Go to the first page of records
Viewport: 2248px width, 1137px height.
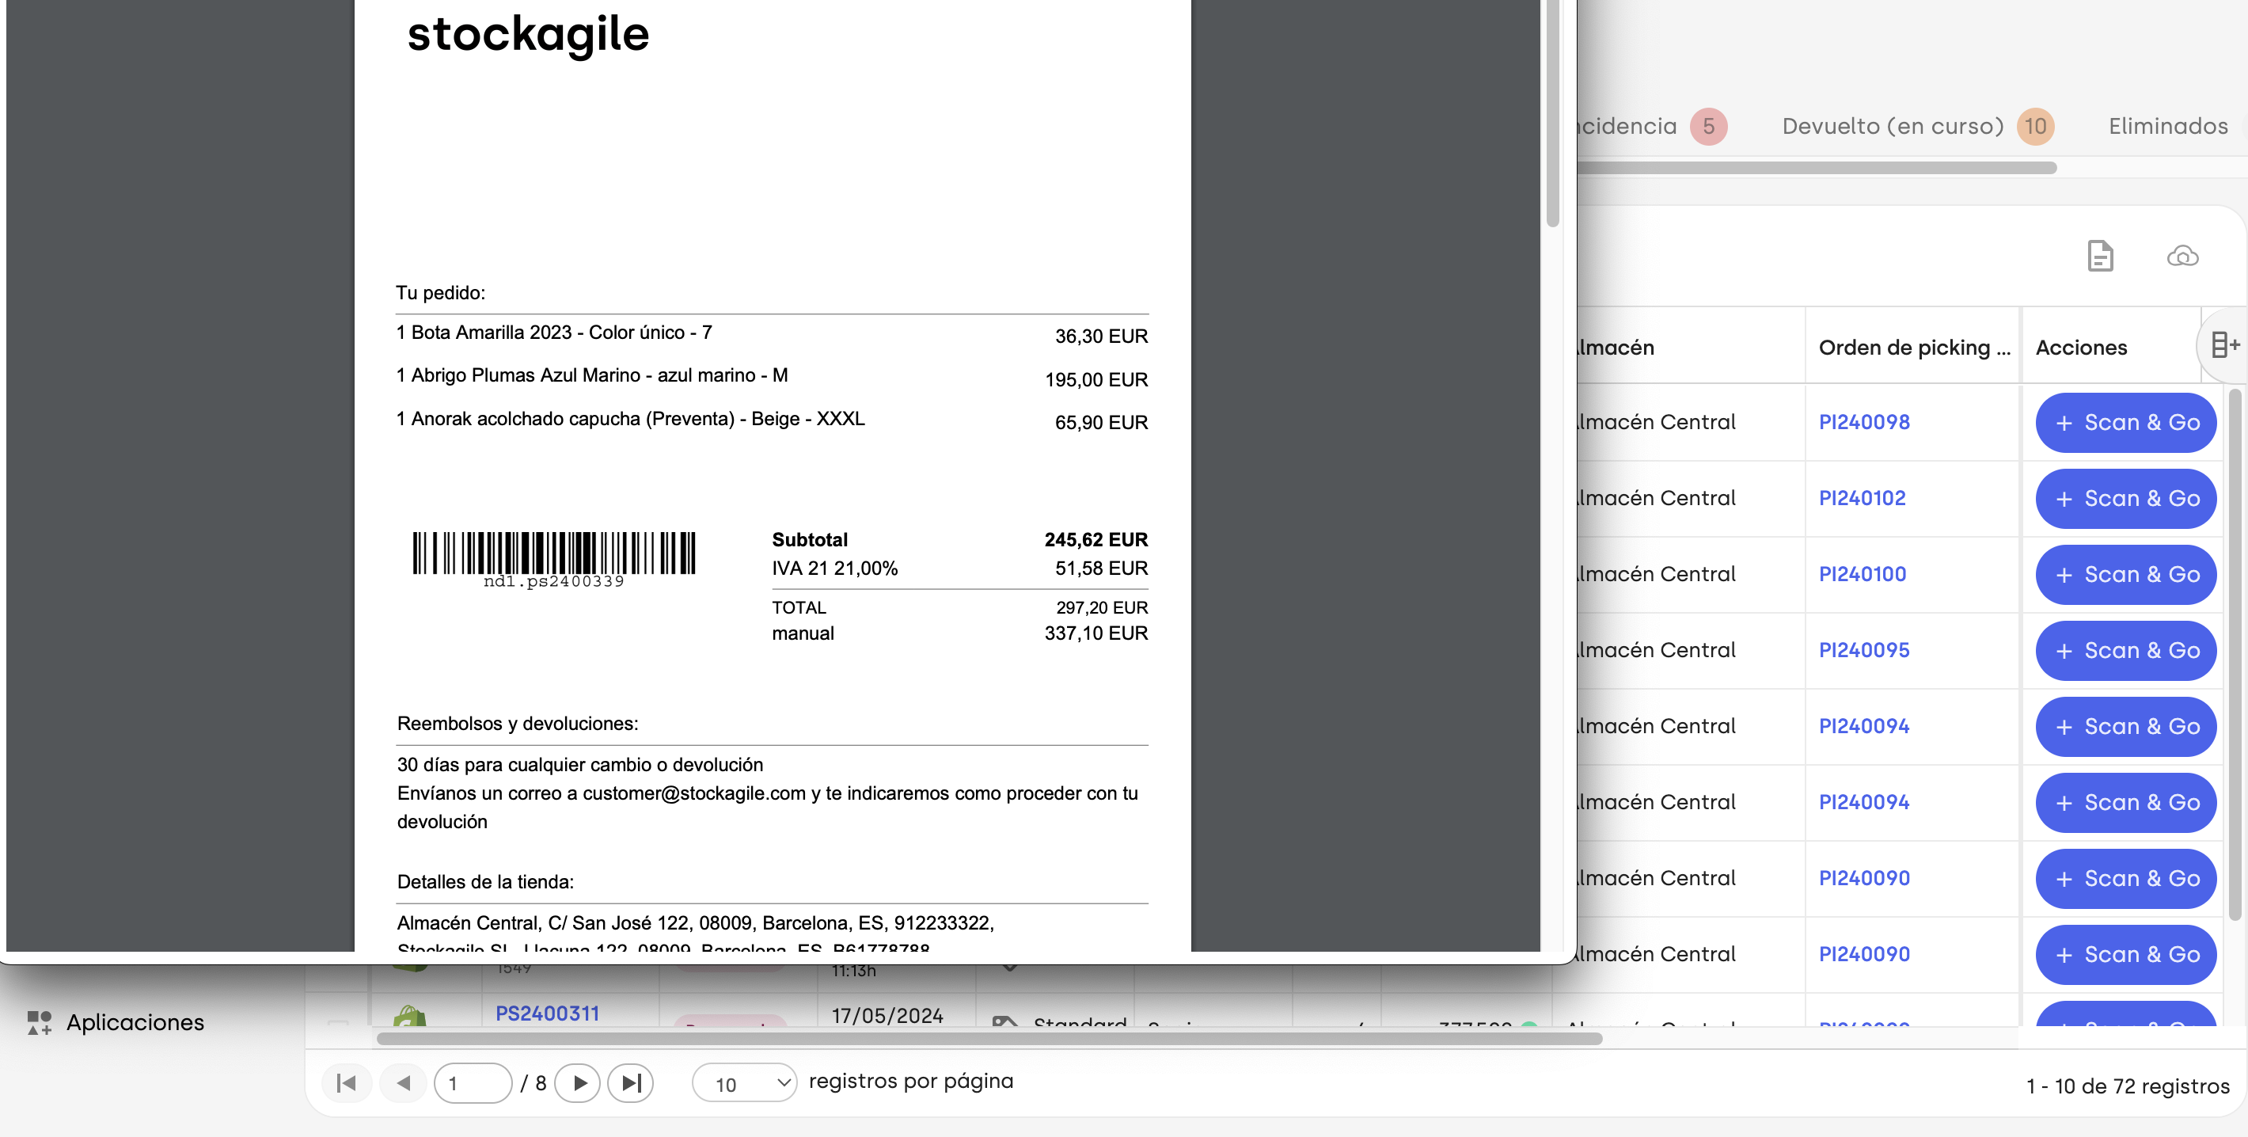tap(347, 1083)
